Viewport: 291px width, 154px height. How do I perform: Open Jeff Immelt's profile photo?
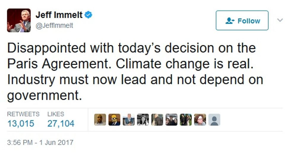[x=19, y=20]
